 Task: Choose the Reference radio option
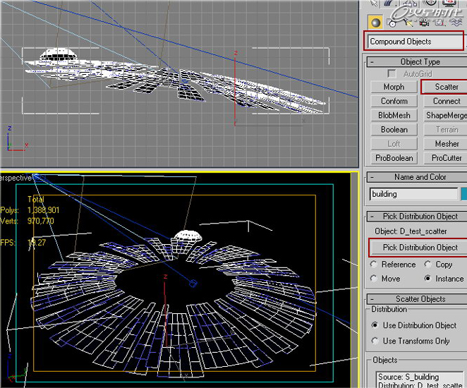374,265
